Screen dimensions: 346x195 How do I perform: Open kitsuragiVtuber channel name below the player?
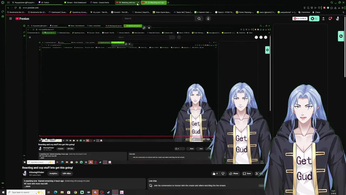[36, 172]
